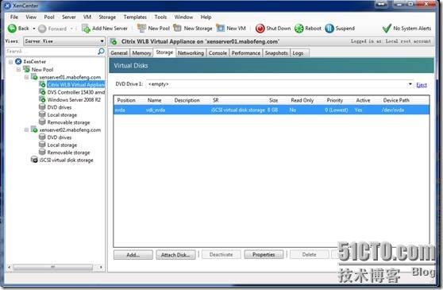The image size is (443, 290).
Task: Click DVD drives icon under xenserver01
Action: click(42, 106)
